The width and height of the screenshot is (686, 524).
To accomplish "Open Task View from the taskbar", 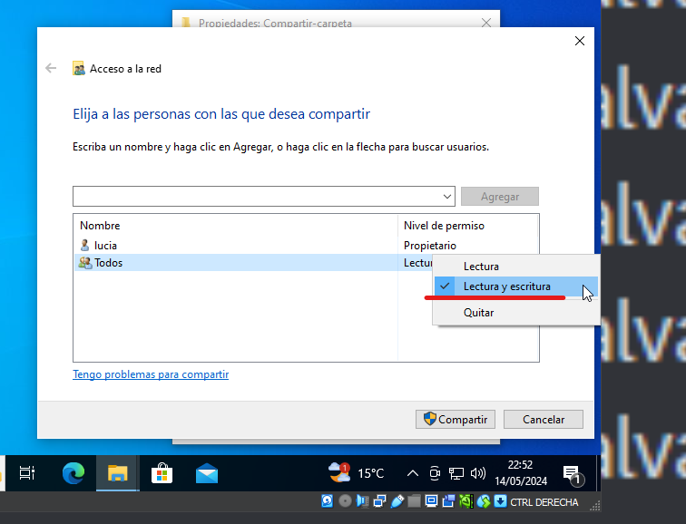I will (27, 473).
